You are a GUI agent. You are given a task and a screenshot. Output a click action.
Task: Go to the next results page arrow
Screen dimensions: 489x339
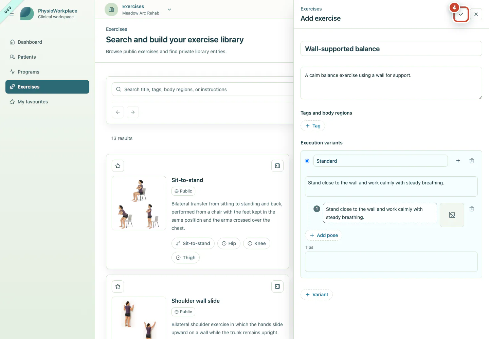point(133,112)
